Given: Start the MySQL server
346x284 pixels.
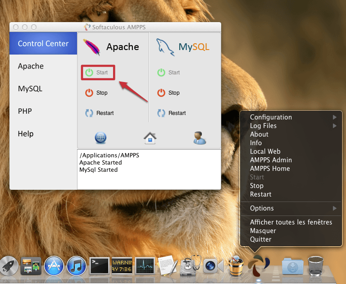Looking at the screenshot, I should pos(168,73).
